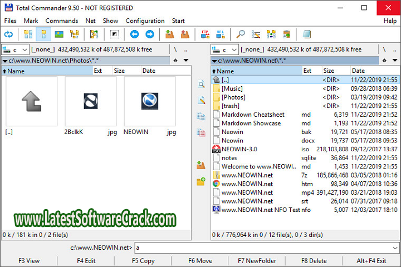The image size is (401, 267).
Task: Click the Refresh toolbar icon
Action: [x=8, y=34]
